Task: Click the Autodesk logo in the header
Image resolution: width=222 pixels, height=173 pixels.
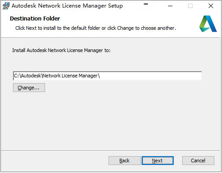Action: point(208,24)
